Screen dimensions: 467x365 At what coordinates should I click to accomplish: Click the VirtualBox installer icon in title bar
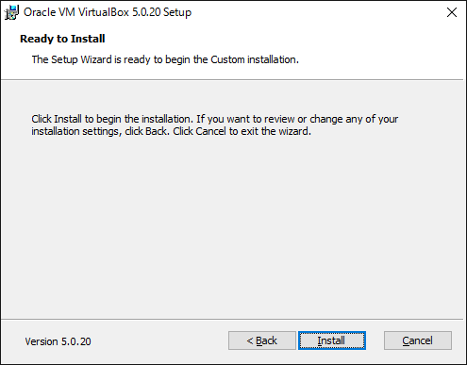11,12
